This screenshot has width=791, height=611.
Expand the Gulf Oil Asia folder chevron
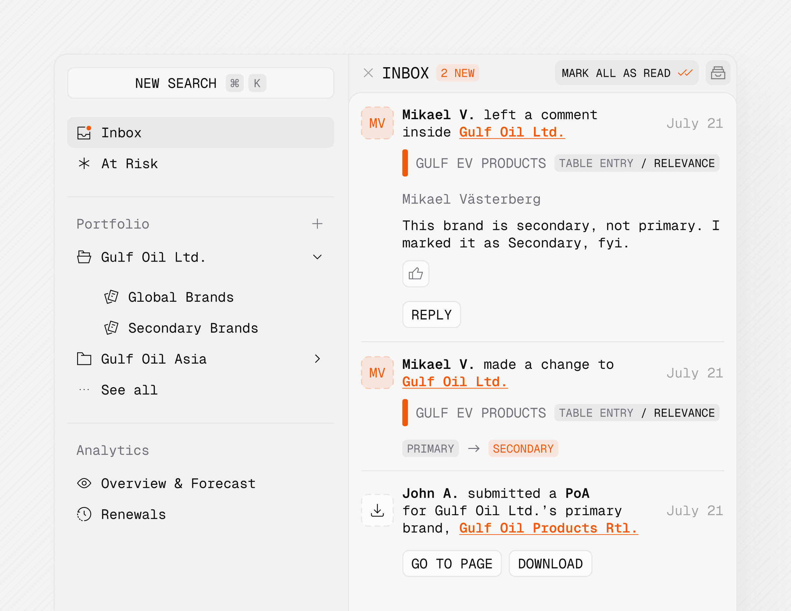tap(317, 359)
